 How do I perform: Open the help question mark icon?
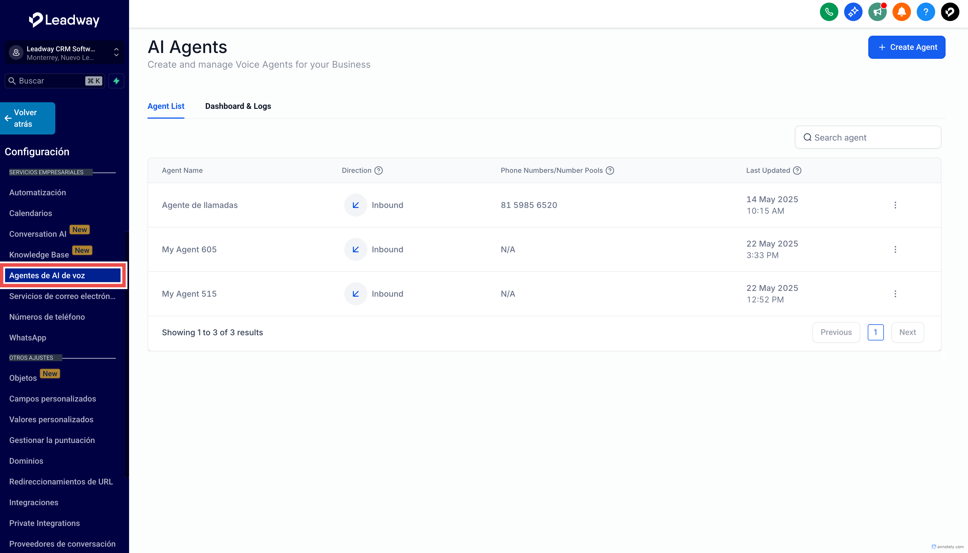925,12
